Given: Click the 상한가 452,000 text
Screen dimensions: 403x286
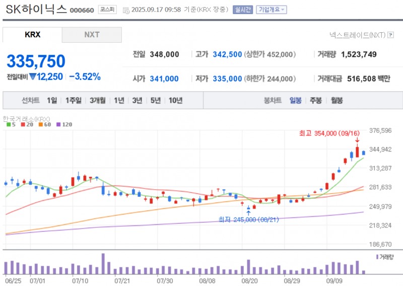Looking at the screenshot, I should pyautogui.click(x=270, y=54).
